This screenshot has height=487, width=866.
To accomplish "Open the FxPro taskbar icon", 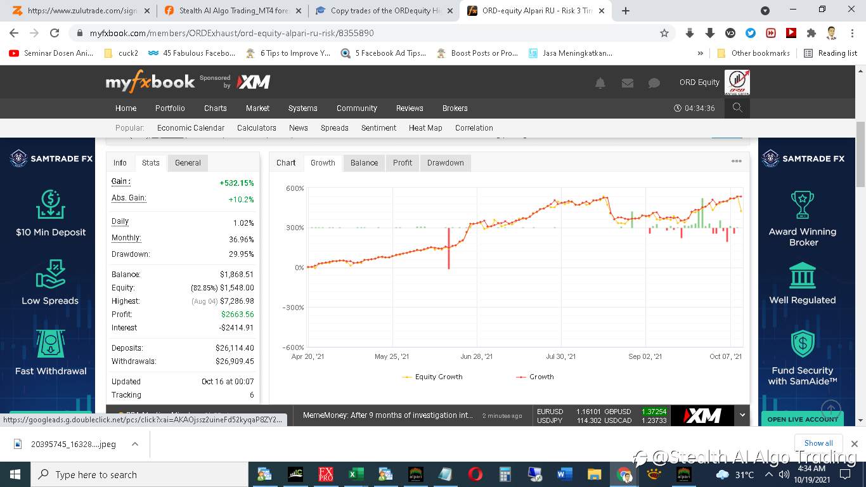I will [x=326, y=474].
